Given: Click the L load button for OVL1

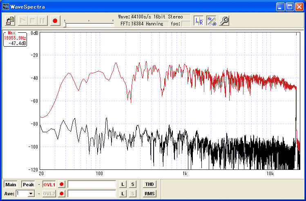Looking at the screenshot, I should coord(123,185).
